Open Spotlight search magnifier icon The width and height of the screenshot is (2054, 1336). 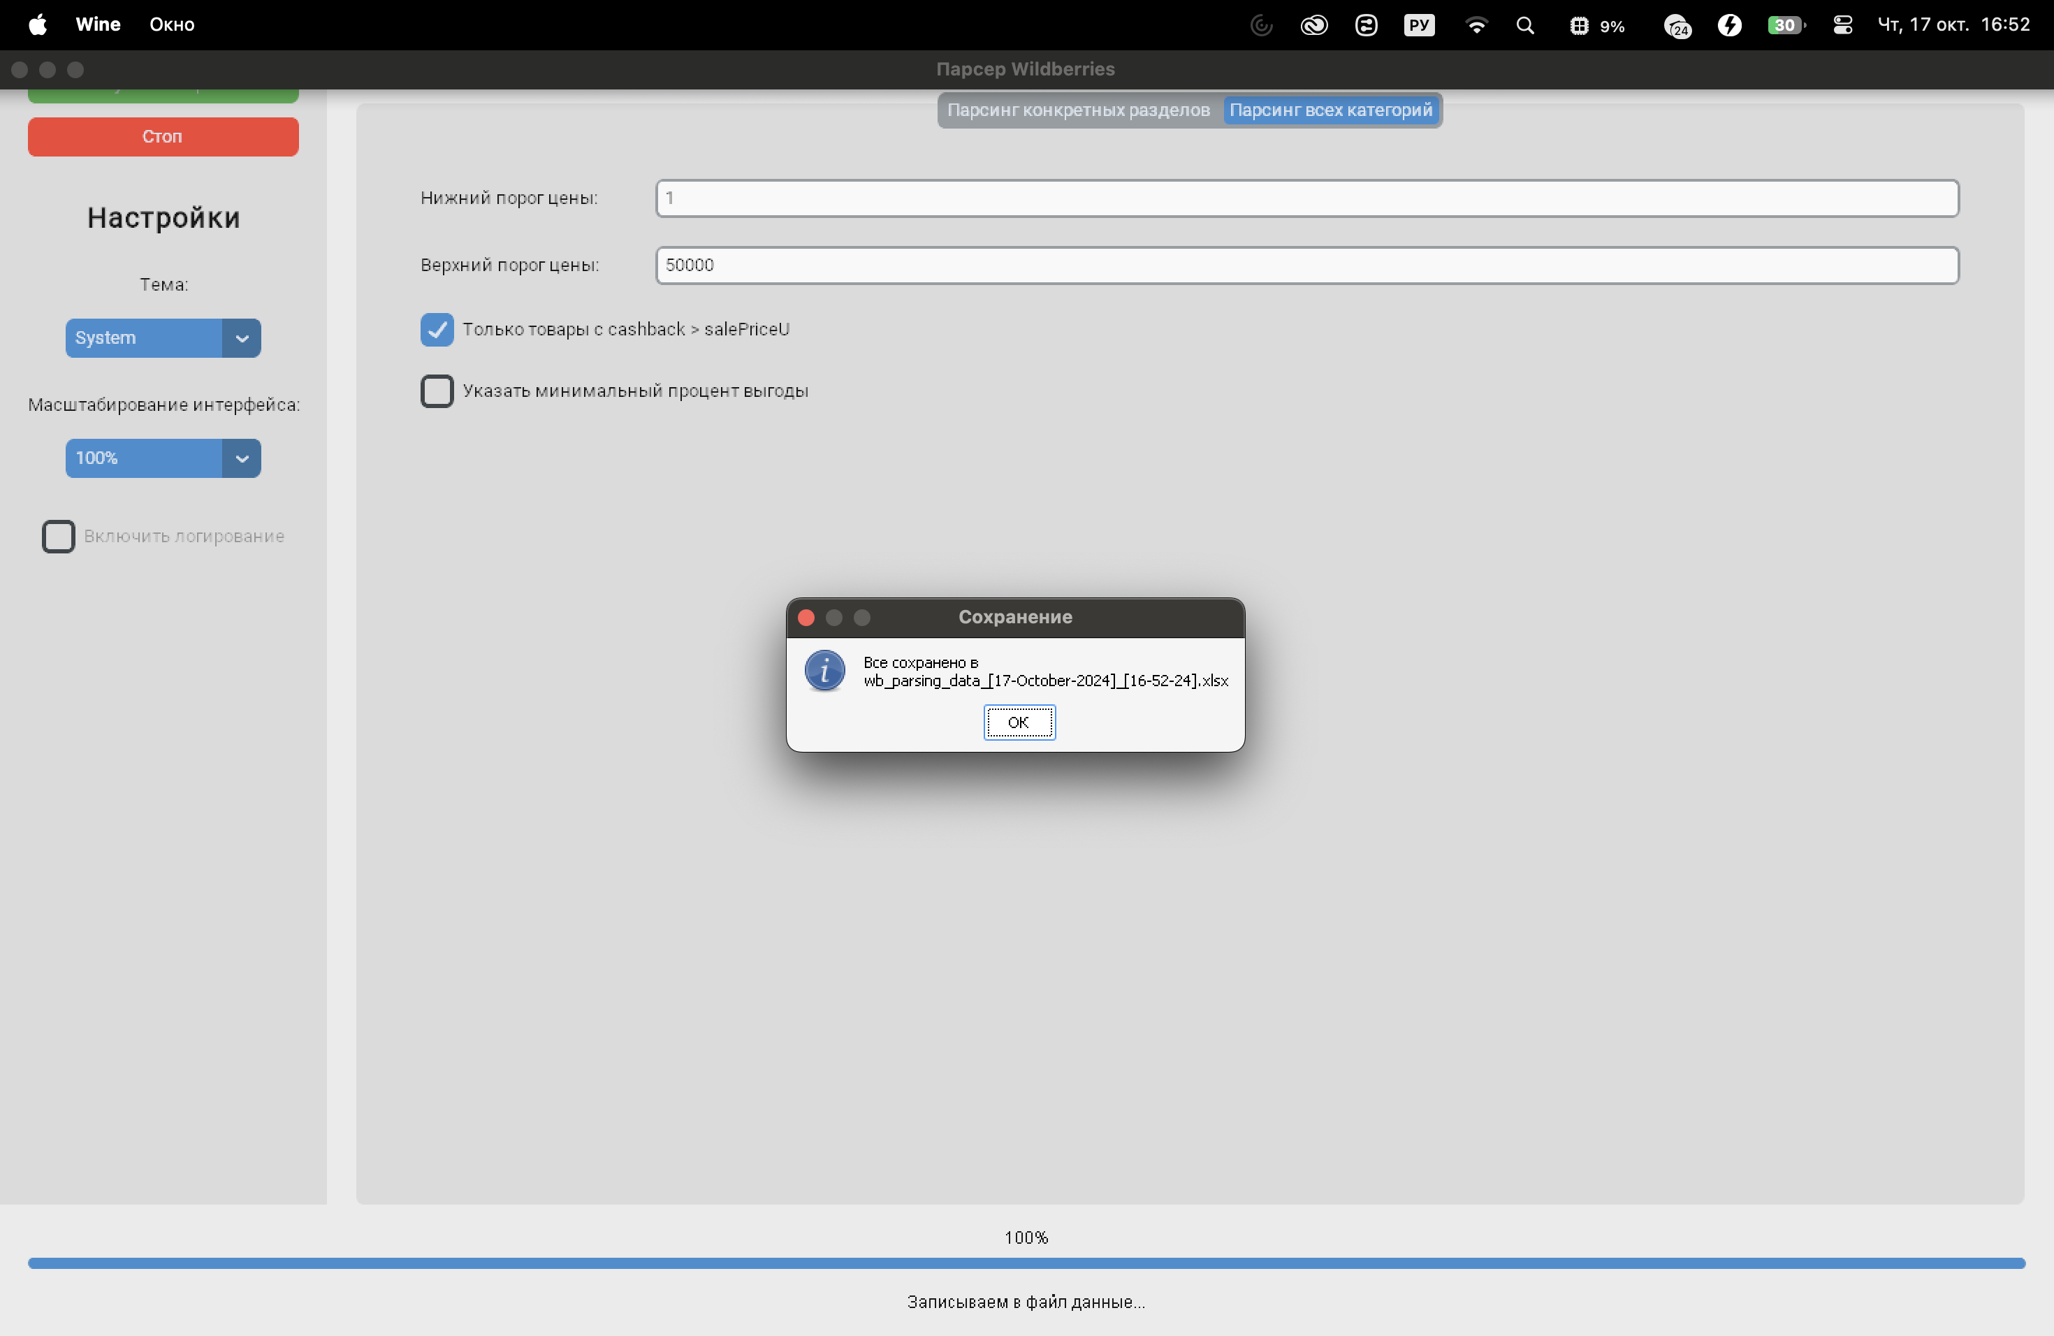tap(1525, 25)
